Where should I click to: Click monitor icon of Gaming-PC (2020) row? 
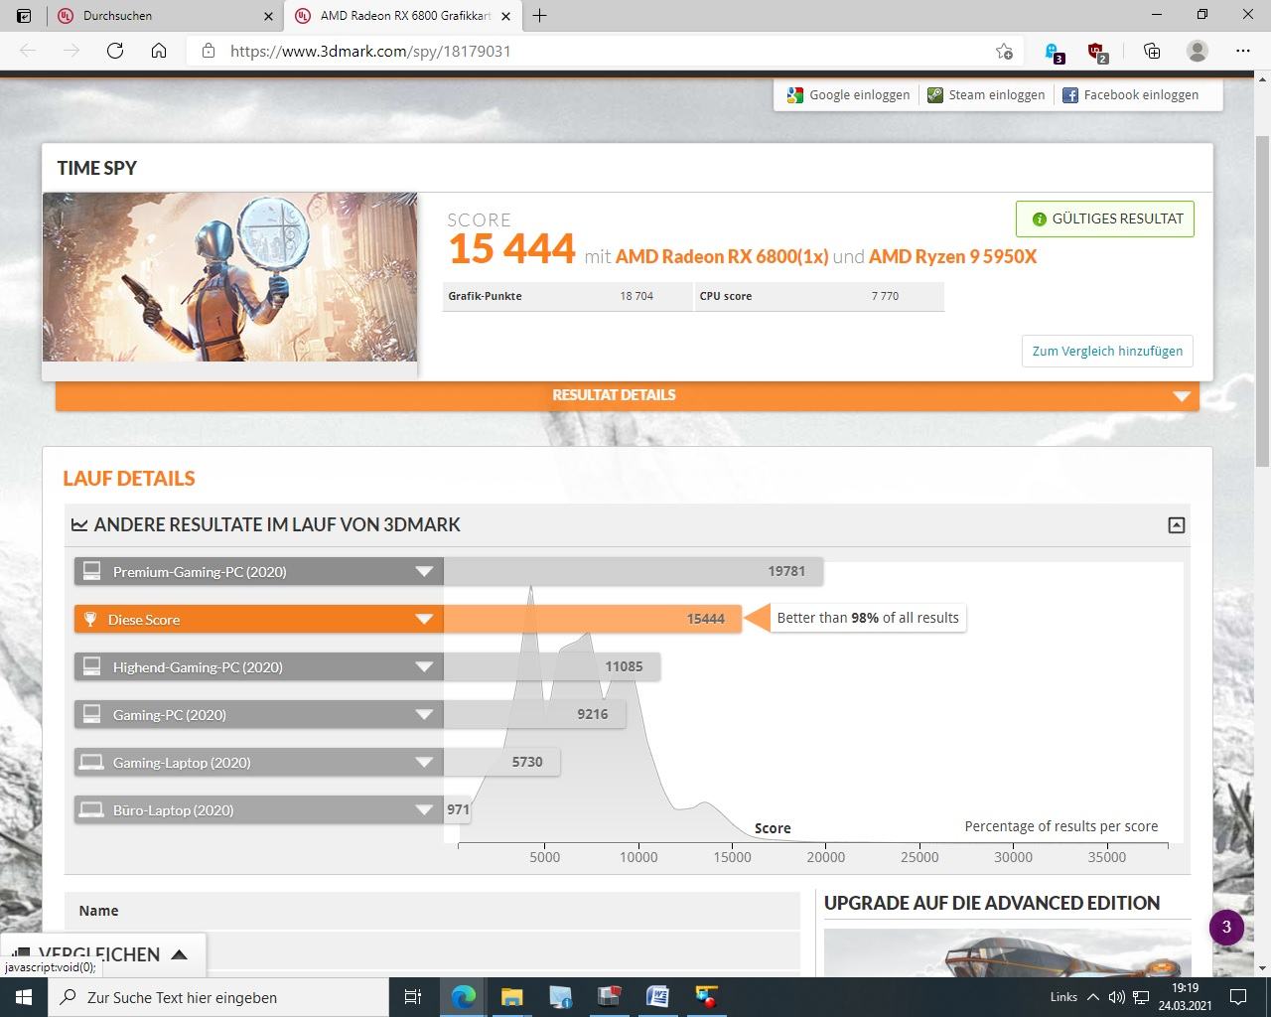coord(91,714)
